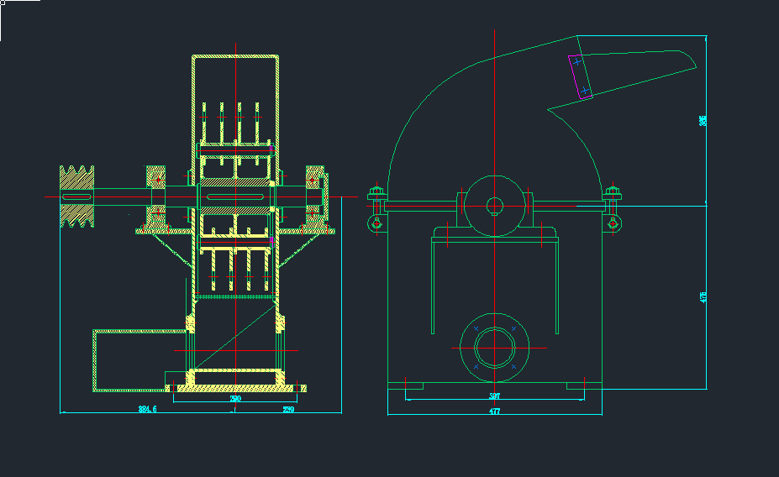779x477 pixels.
Task: Click the 884.6 dimension text
Action: click(x=148, y=409)
